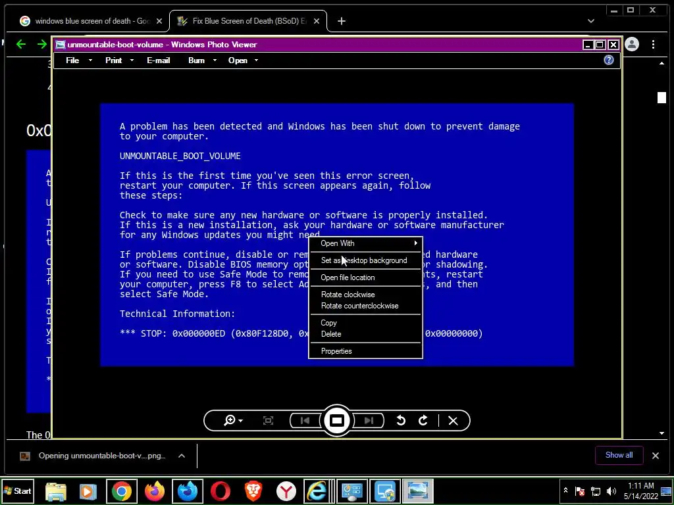Go forward in the browser
674x505 pixels.
click(x=41, y=44)
